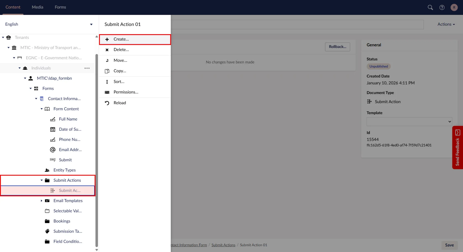Open the Template select dropdown
The image size is (463, 252).
click(409, 122)
